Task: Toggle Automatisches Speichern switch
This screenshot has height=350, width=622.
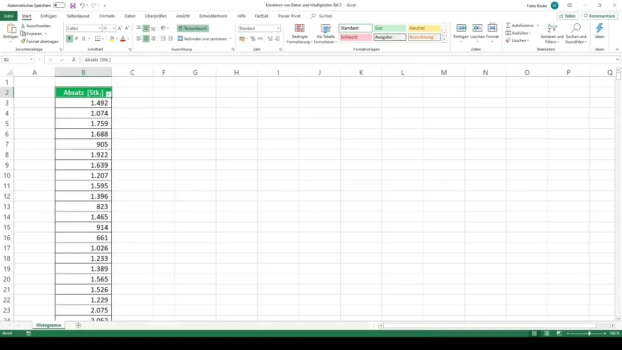Action: (x=59, y=5)
